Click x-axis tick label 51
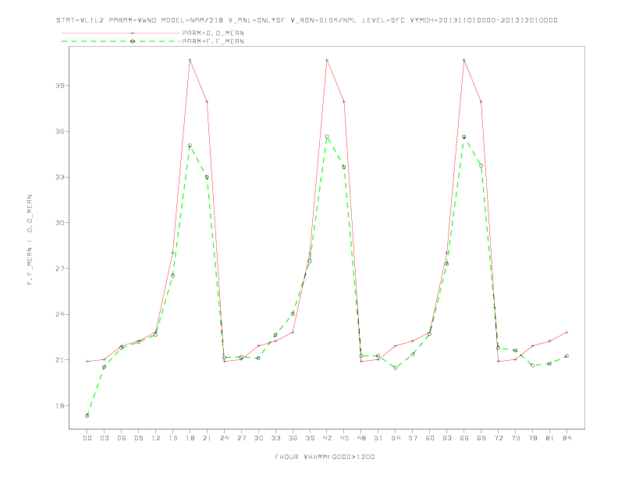The image size is (618, 477). pyautogui.click(x=378, y=438)
